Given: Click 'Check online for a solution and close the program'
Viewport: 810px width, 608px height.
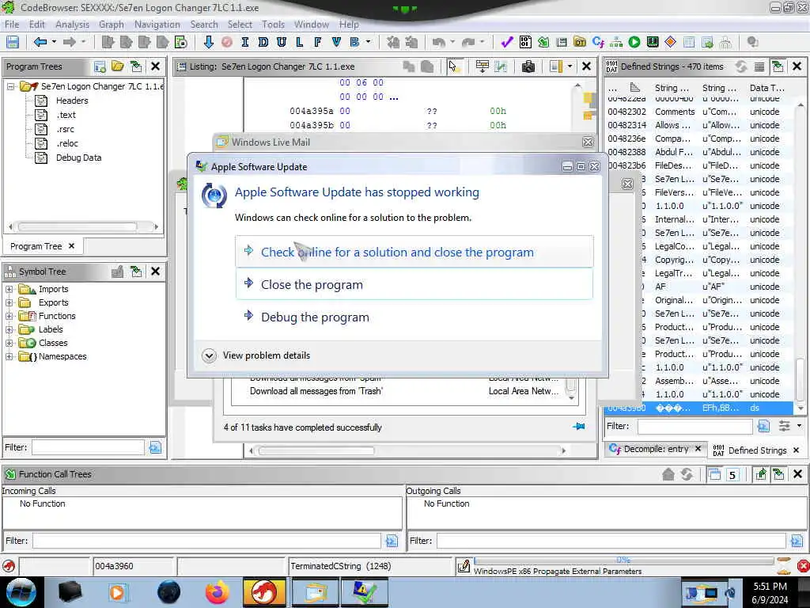Looking at the screenshot, I should tap(414, 252).
